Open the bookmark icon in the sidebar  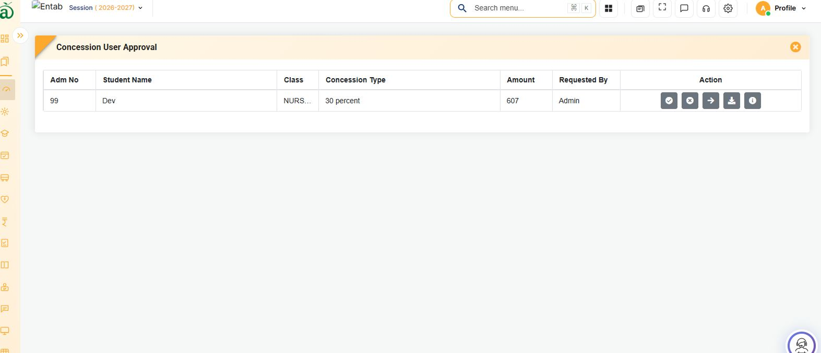click(5, 62)
